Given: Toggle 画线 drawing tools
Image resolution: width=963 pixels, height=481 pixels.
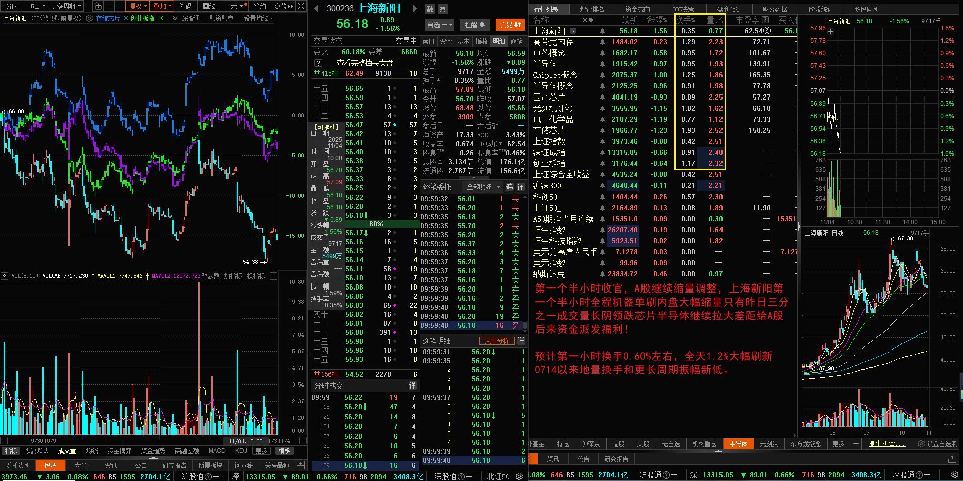Looking at the screenshot, I should pyautogui.click(x=209, y=6).
